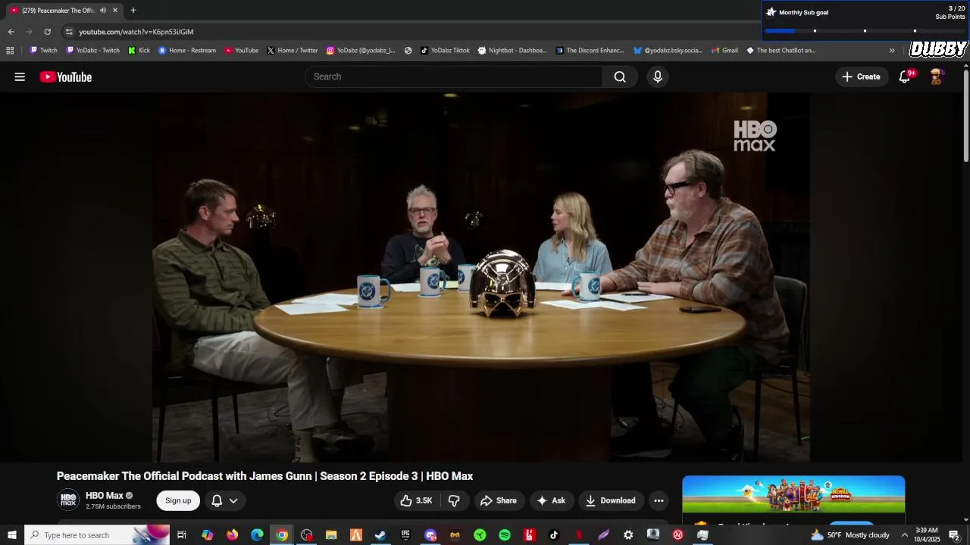The height and width of the screenshot is (545, 970).
Task: Open HBO Max channel name link
Action: pyautogui.click(x=105, y=496)
